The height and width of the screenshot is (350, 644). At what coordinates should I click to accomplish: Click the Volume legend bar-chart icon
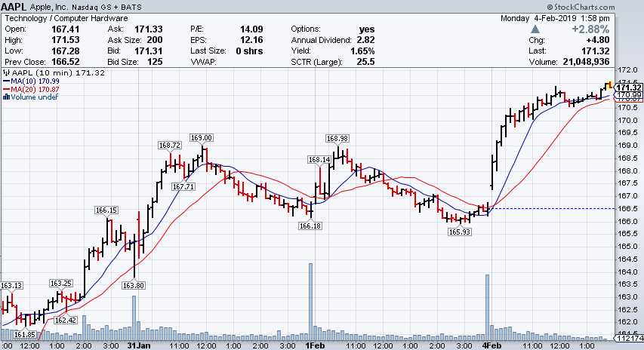click(x=5, y=97)
